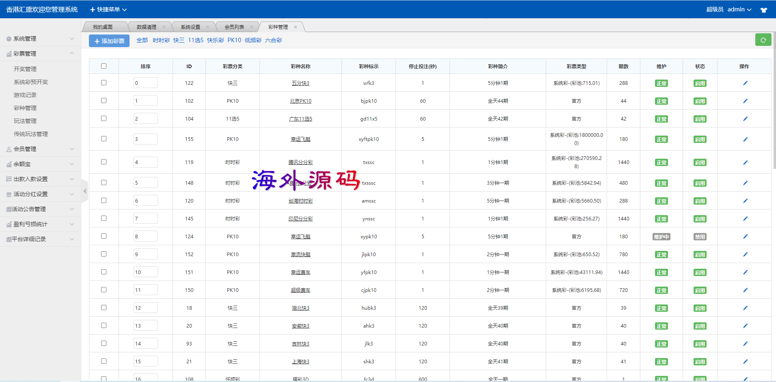Check the box for 上海快3 row
The height and width of the screenshot is (382, 776).
click(104, 361)
